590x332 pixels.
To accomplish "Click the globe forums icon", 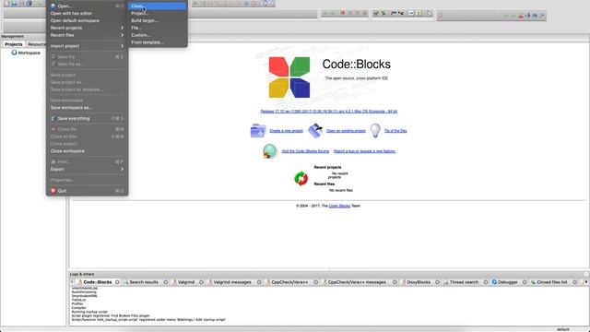I will pos(270,151).
